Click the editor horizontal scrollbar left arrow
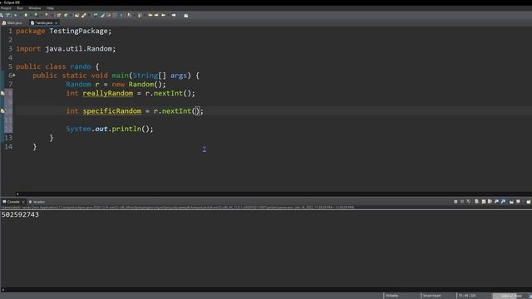532x299 pixels. tap(17, 194)
